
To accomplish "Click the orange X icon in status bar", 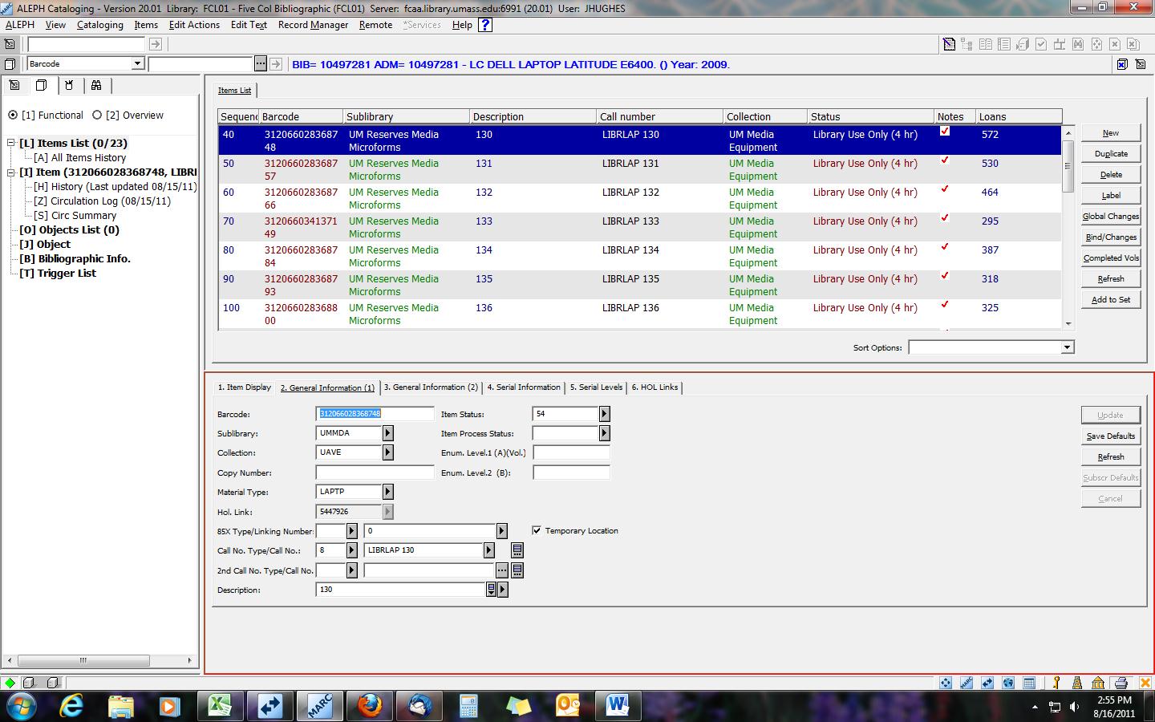I will click(1145, 683).
